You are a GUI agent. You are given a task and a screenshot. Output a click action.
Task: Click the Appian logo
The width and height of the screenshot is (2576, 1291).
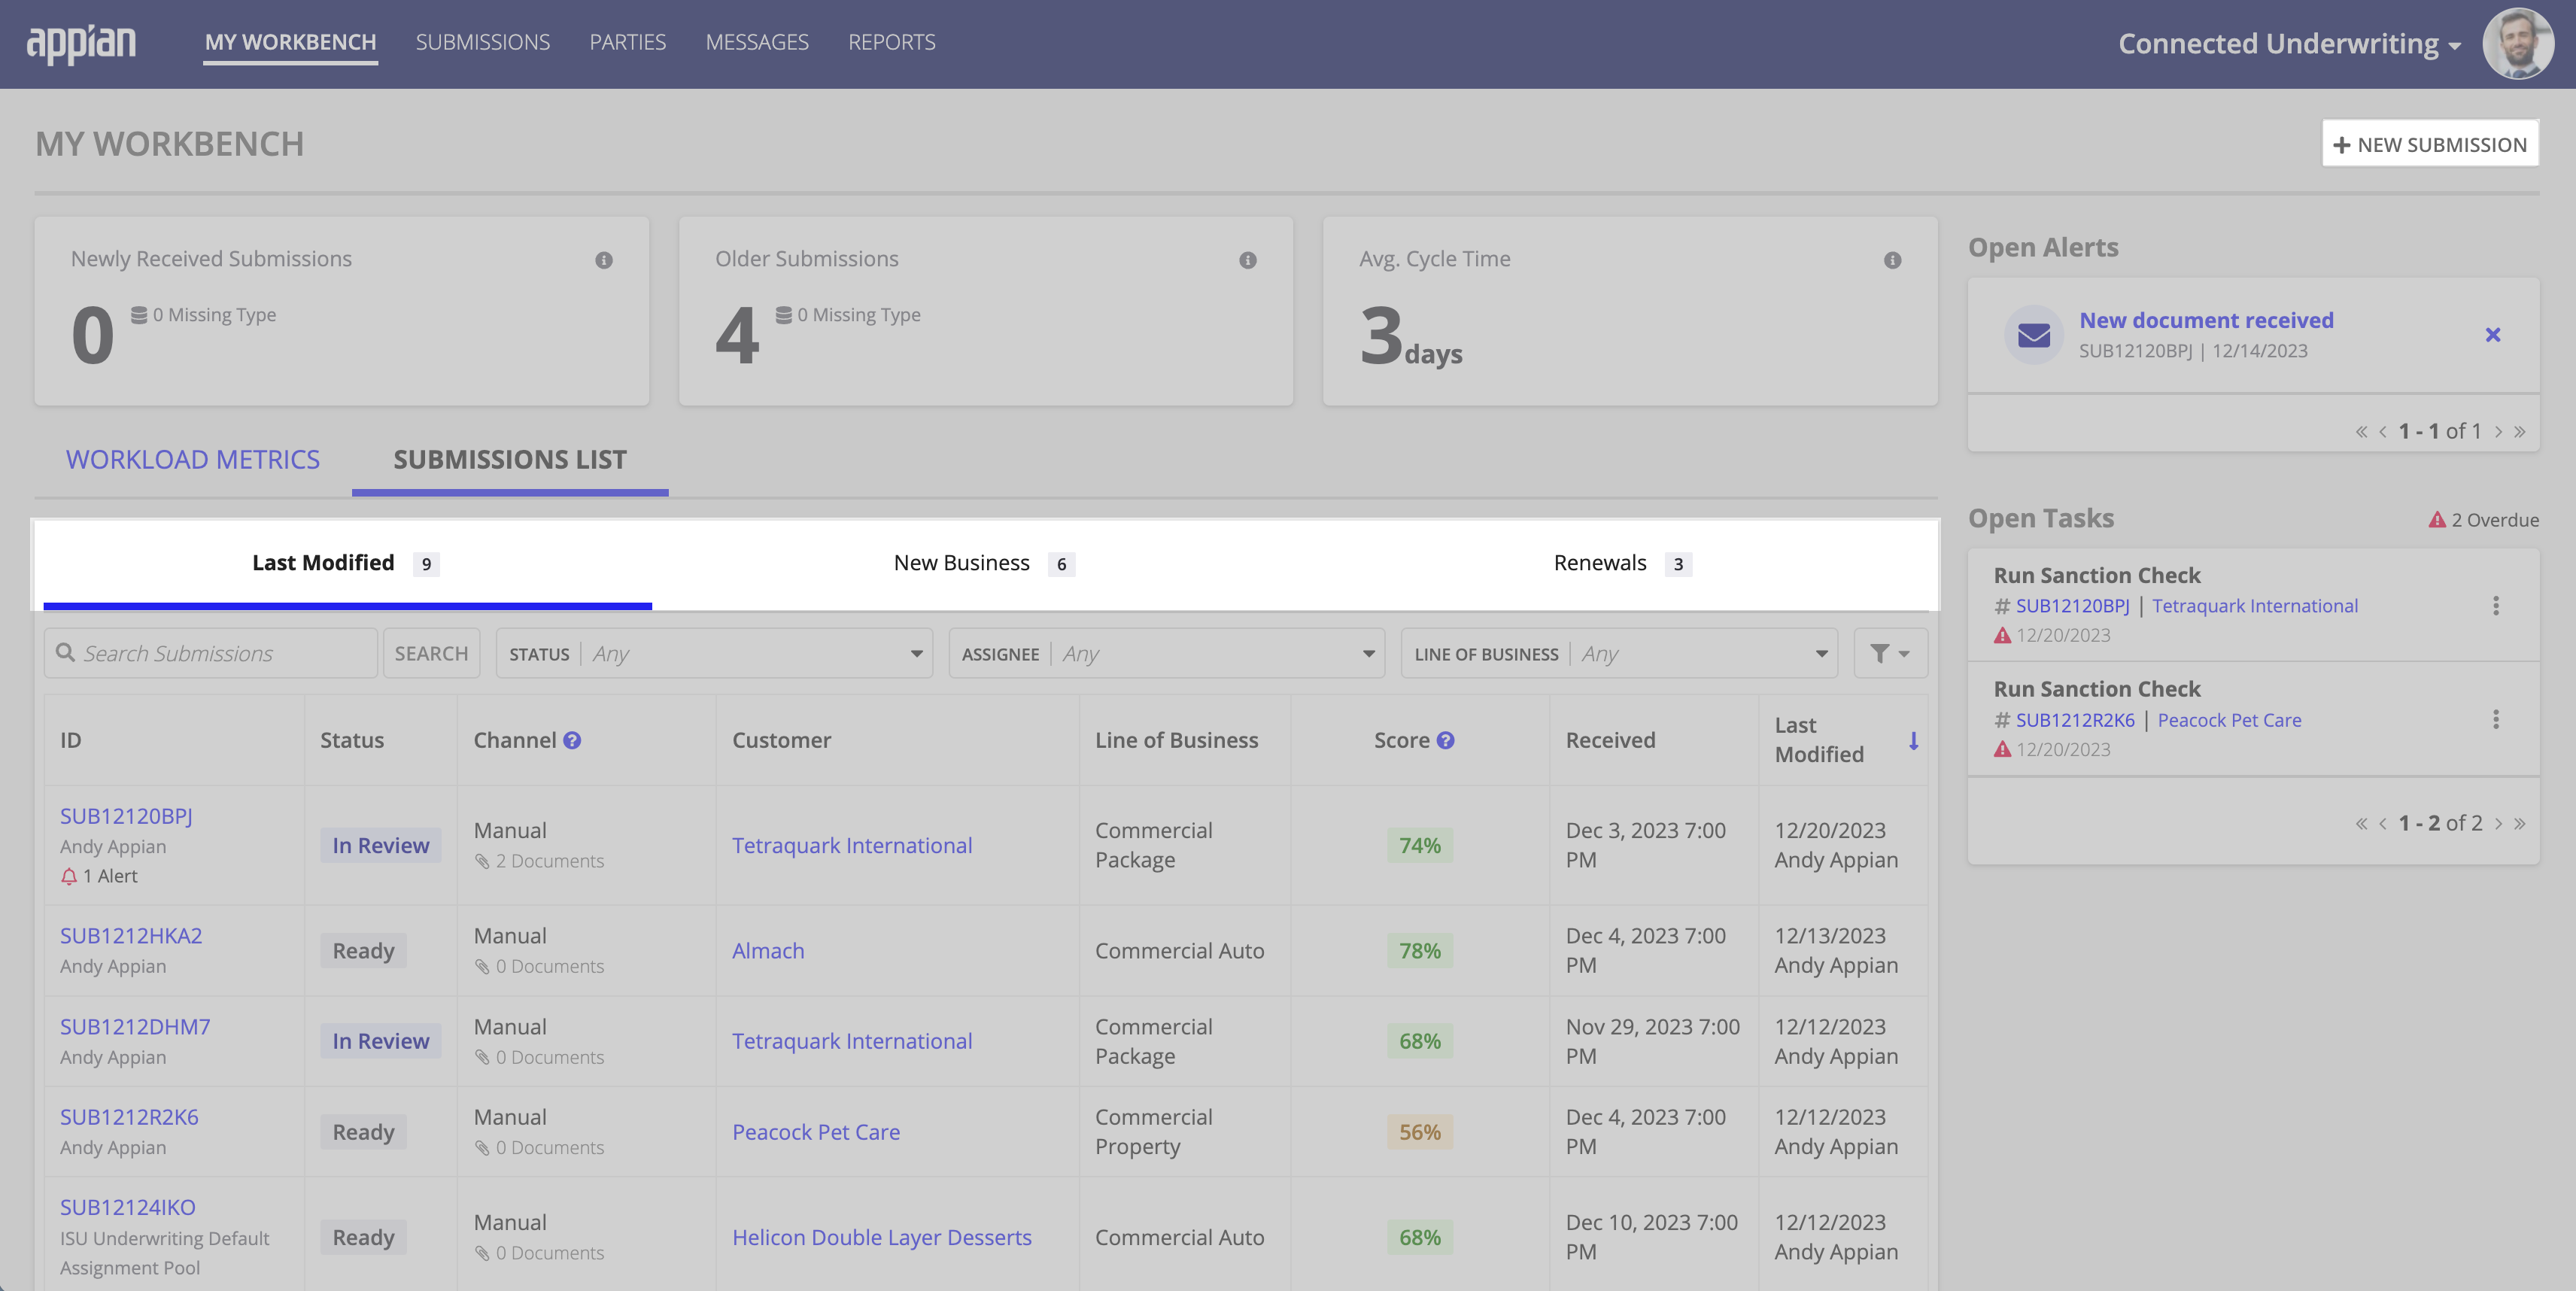tap(81, 44)
